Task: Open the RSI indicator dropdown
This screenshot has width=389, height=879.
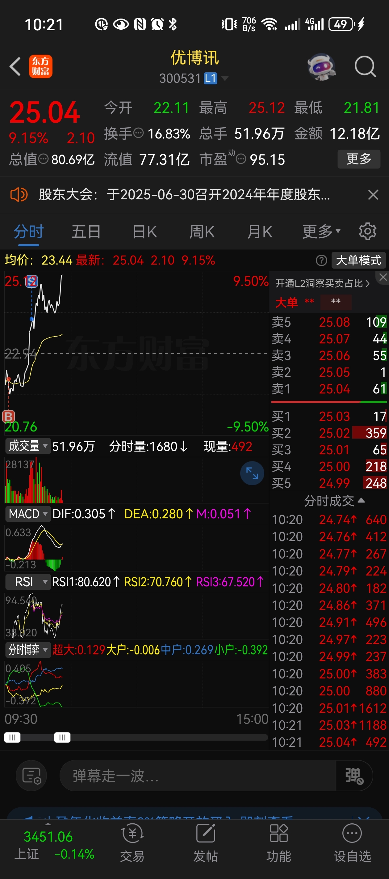Action: [x=28, y=582]
